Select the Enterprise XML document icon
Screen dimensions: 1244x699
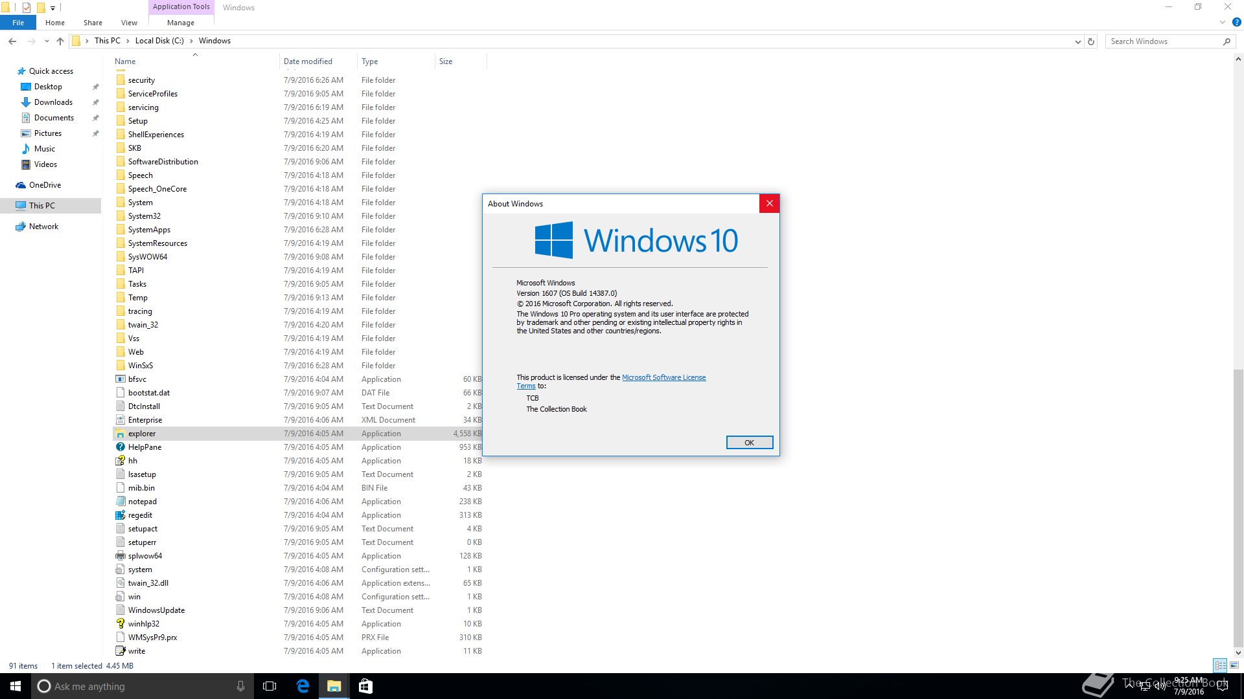pyautogui.click(x=120, y=420)
